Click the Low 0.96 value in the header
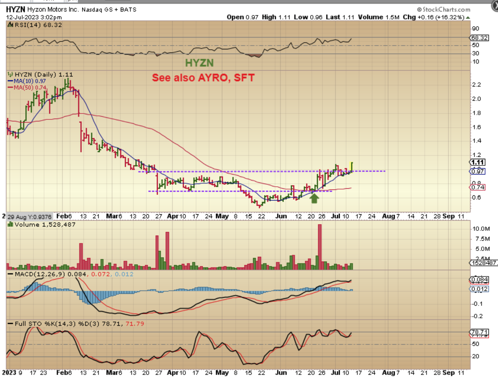The width and height of the screenshot is (498, 377). (308, 17)
